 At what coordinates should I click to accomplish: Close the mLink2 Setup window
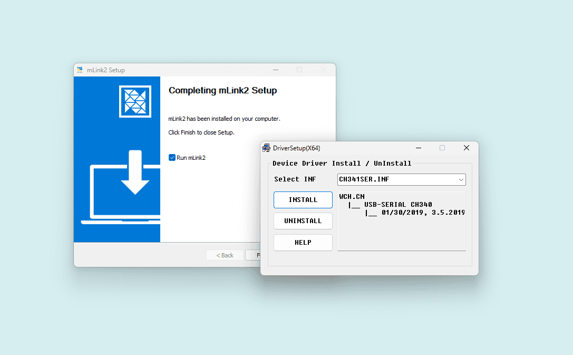(x=323, y=70)
